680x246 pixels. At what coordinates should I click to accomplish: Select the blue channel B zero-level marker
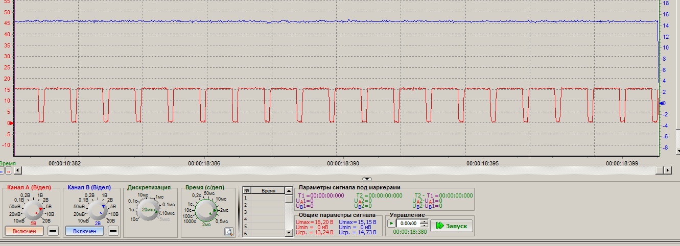tap(661, 103)
